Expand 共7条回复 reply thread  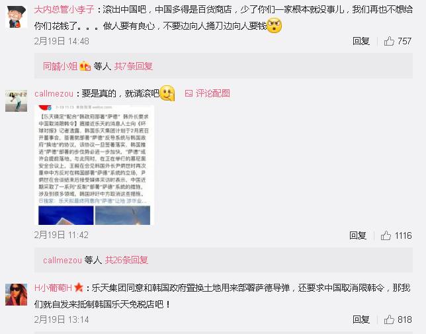(x=134, y=66)
